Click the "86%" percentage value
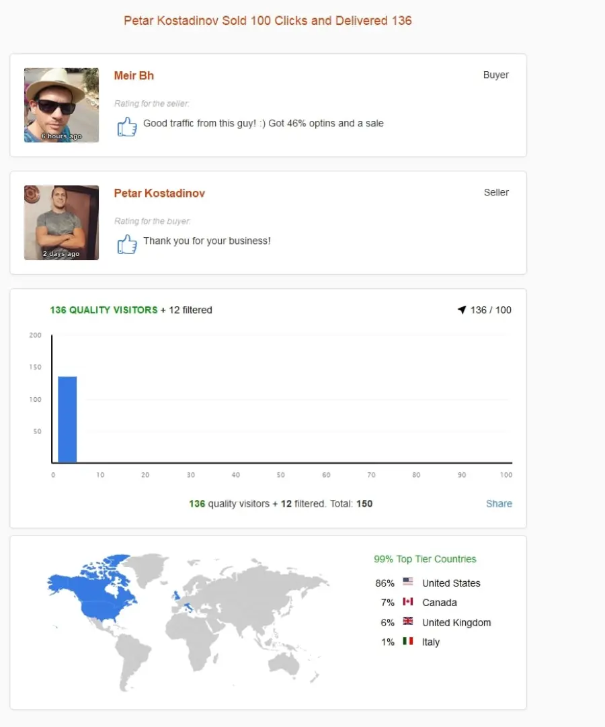The height and width of the screenshot is (727, 605). tap(385, 583)
